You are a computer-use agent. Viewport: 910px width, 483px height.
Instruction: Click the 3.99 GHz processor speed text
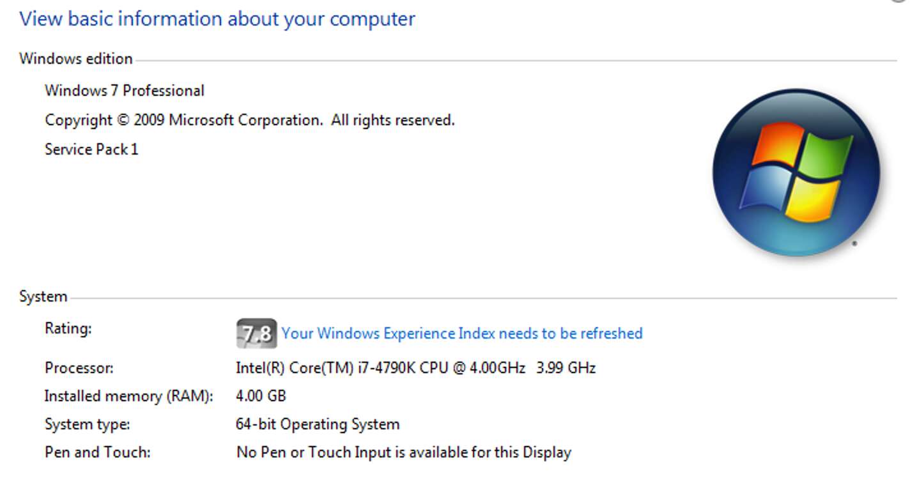click(567, 368)
